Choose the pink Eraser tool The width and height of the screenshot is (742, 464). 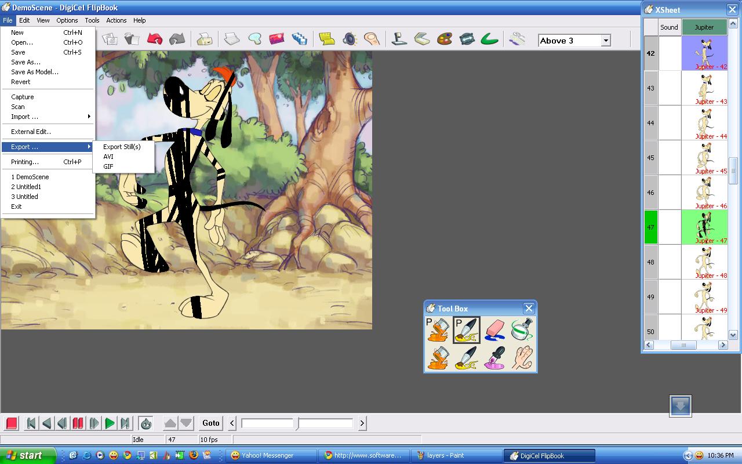[x=494, y=330]
